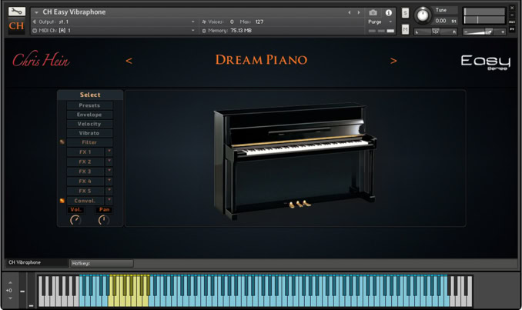Click the wrench icon to edit instrument
The width and height of the screenshot is (522, 310).
[x=17, y=12]
